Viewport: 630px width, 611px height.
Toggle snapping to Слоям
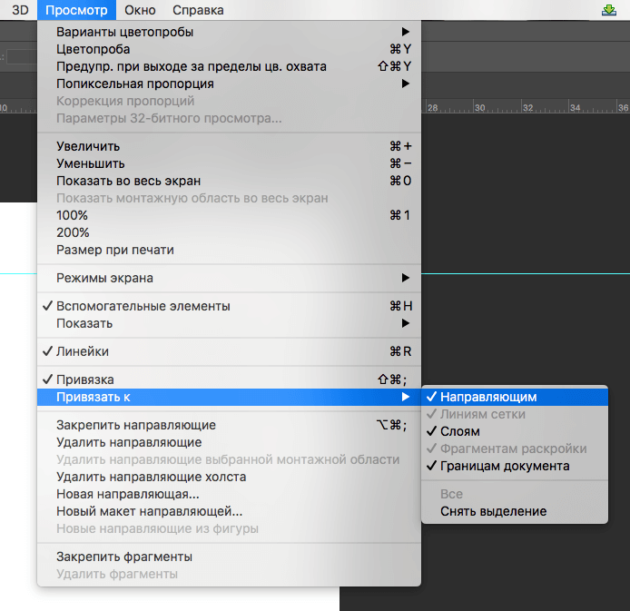click(x=460, y=431)
